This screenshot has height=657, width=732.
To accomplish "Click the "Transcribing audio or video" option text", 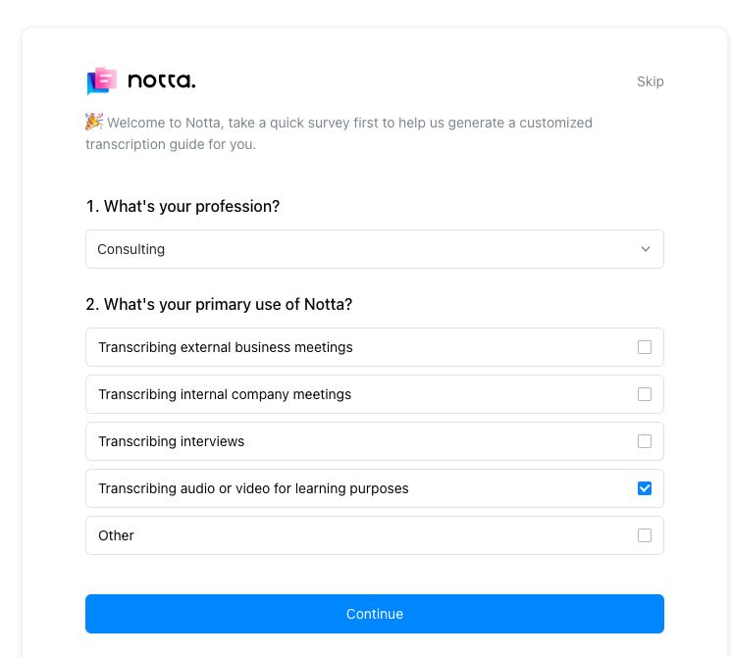I will tap(253, 488).
